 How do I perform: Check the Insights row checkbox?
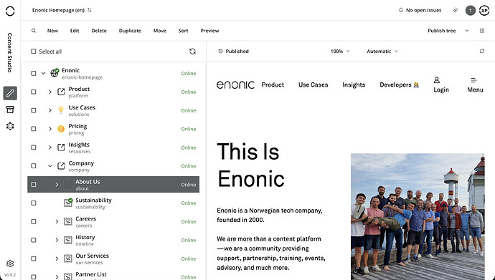click(x=34, y=147)
